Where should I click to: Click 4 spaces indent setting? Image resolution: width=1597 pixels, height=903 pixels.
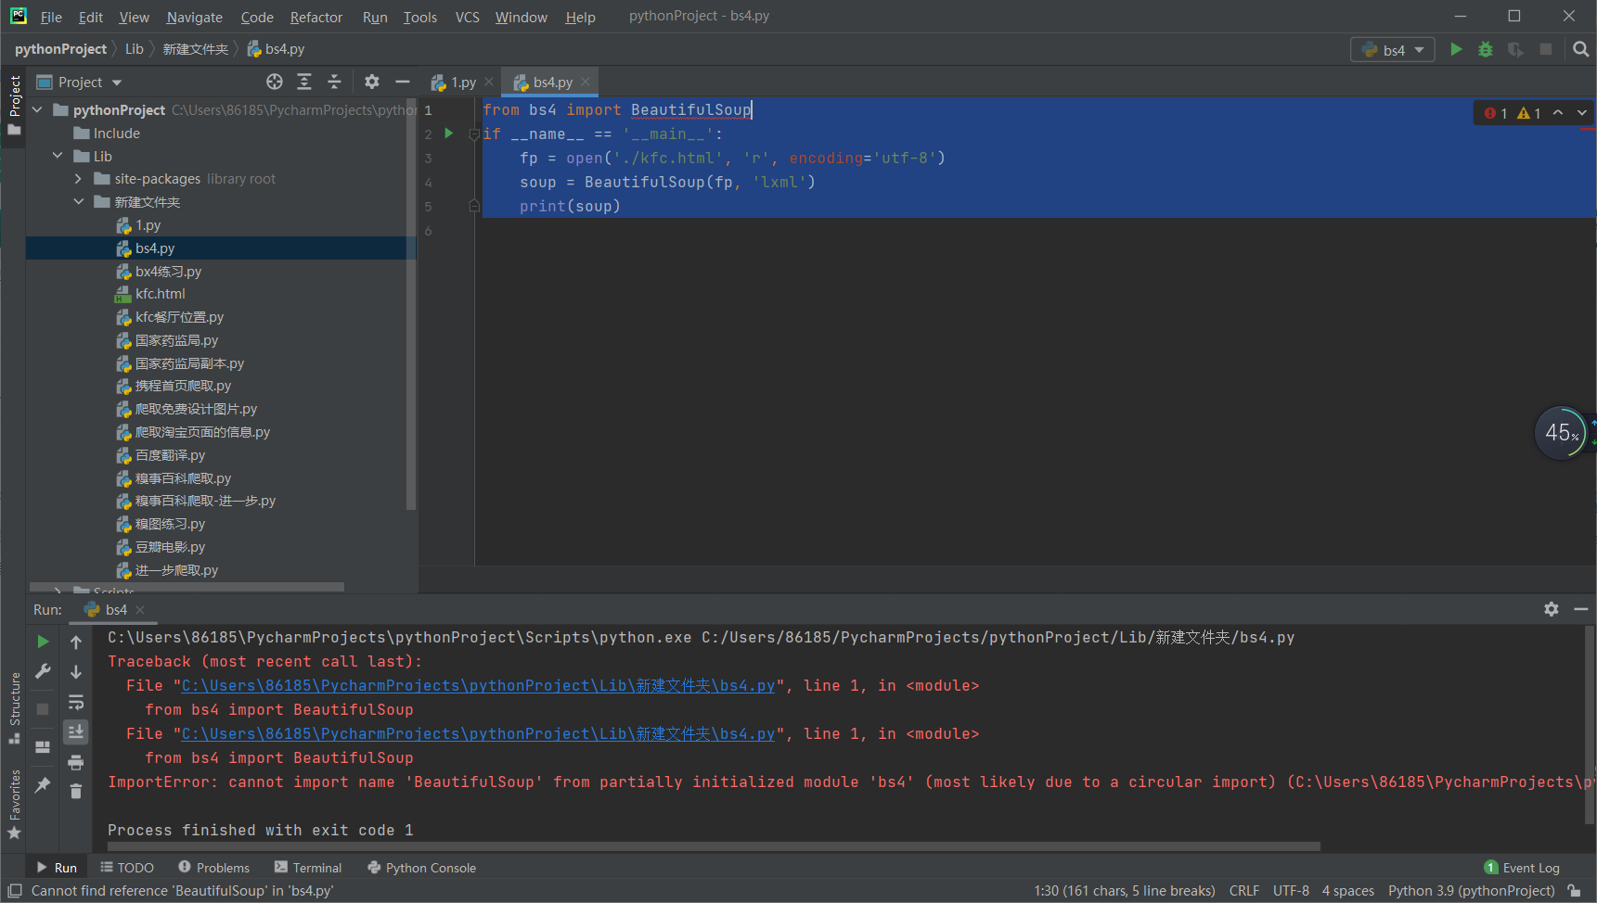coord(1348,891)
